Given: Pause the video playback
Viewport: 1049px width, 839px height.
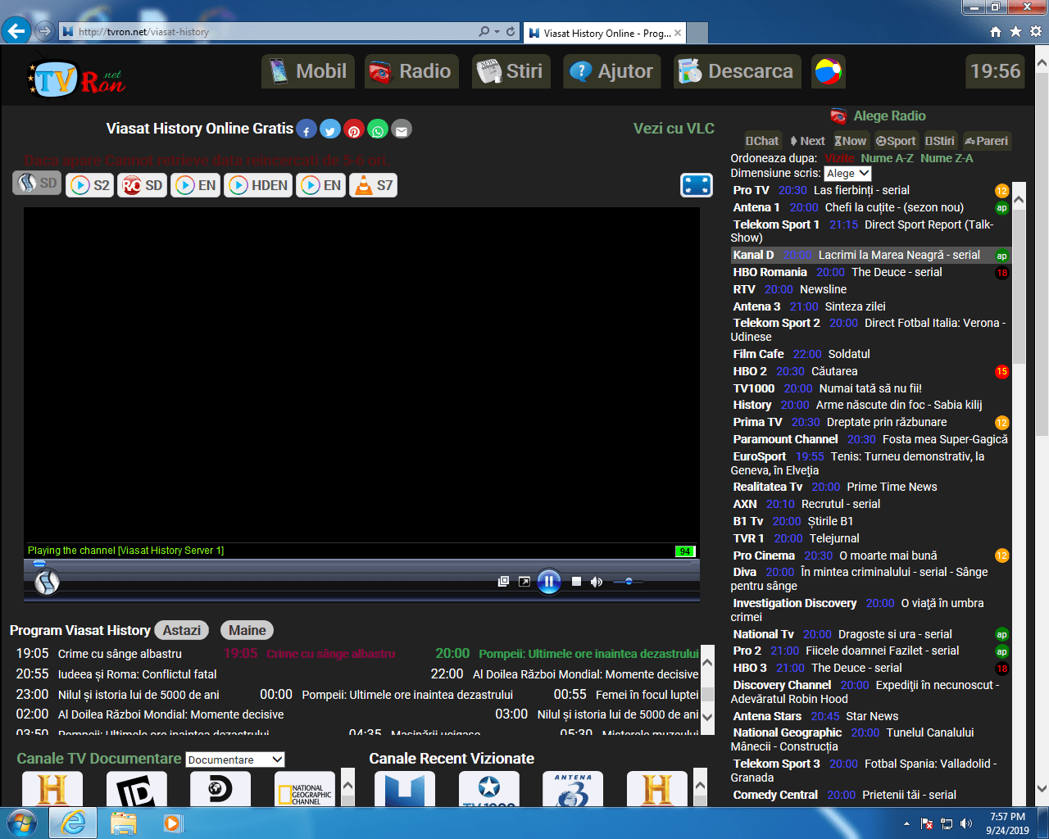Looking at the screenshot, I should (549, 582).
